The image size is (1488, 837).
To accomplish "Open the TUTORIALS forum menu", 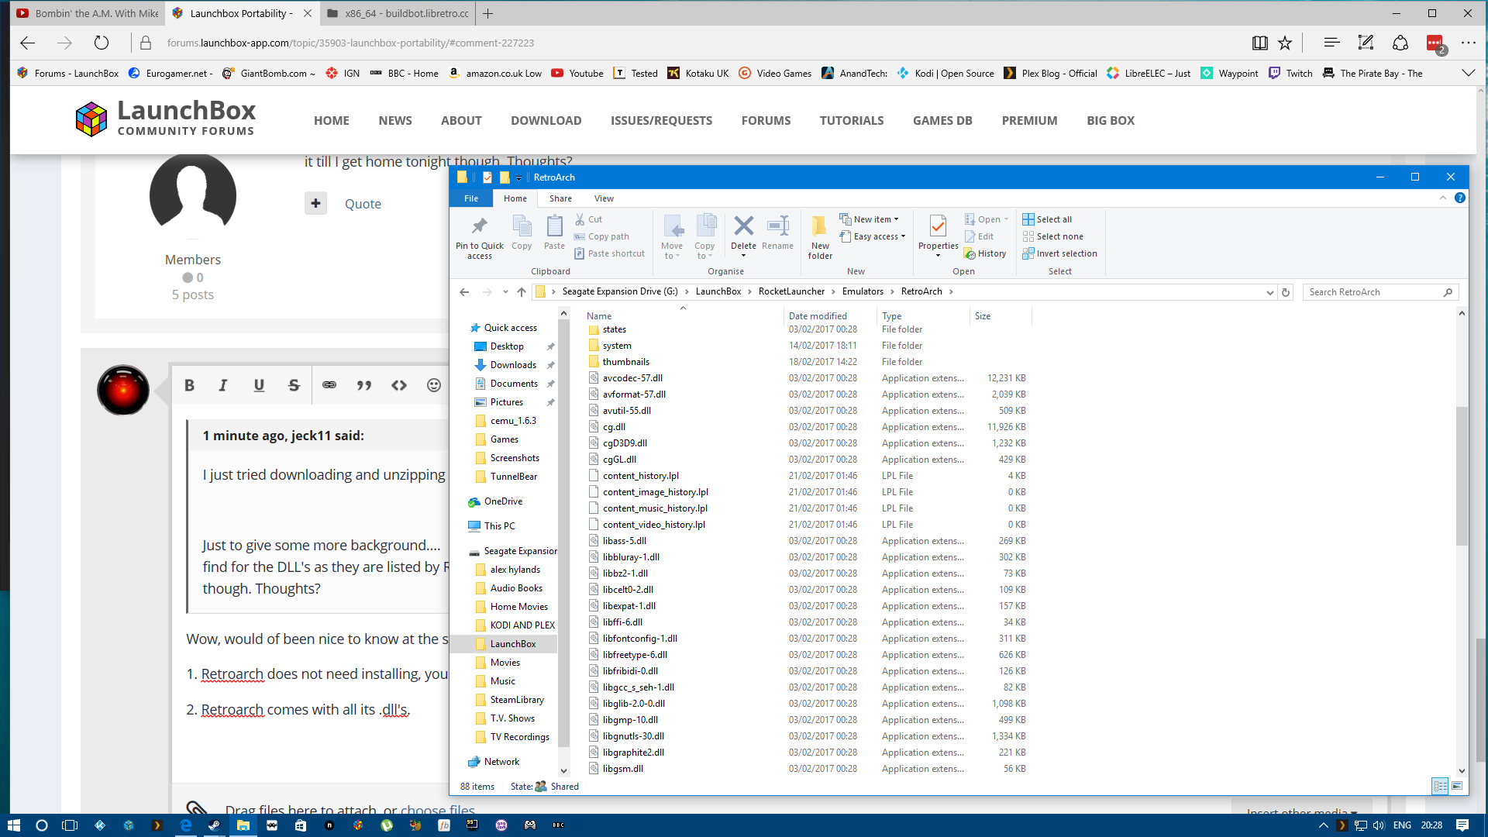I will point(851,121).
